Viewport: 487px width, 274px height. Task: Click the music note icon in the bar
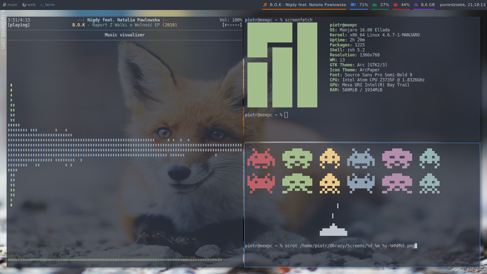click(x=265, y=5)
